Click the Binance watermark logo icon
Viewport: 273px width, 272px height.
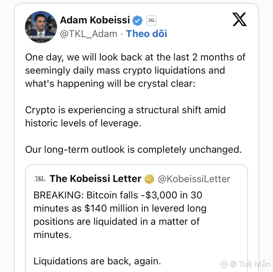(x=224, y=264)
